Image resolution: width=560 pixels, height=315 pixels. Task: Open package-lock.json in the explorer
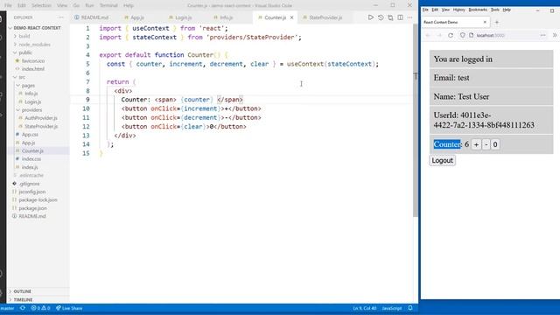point(38,199)
